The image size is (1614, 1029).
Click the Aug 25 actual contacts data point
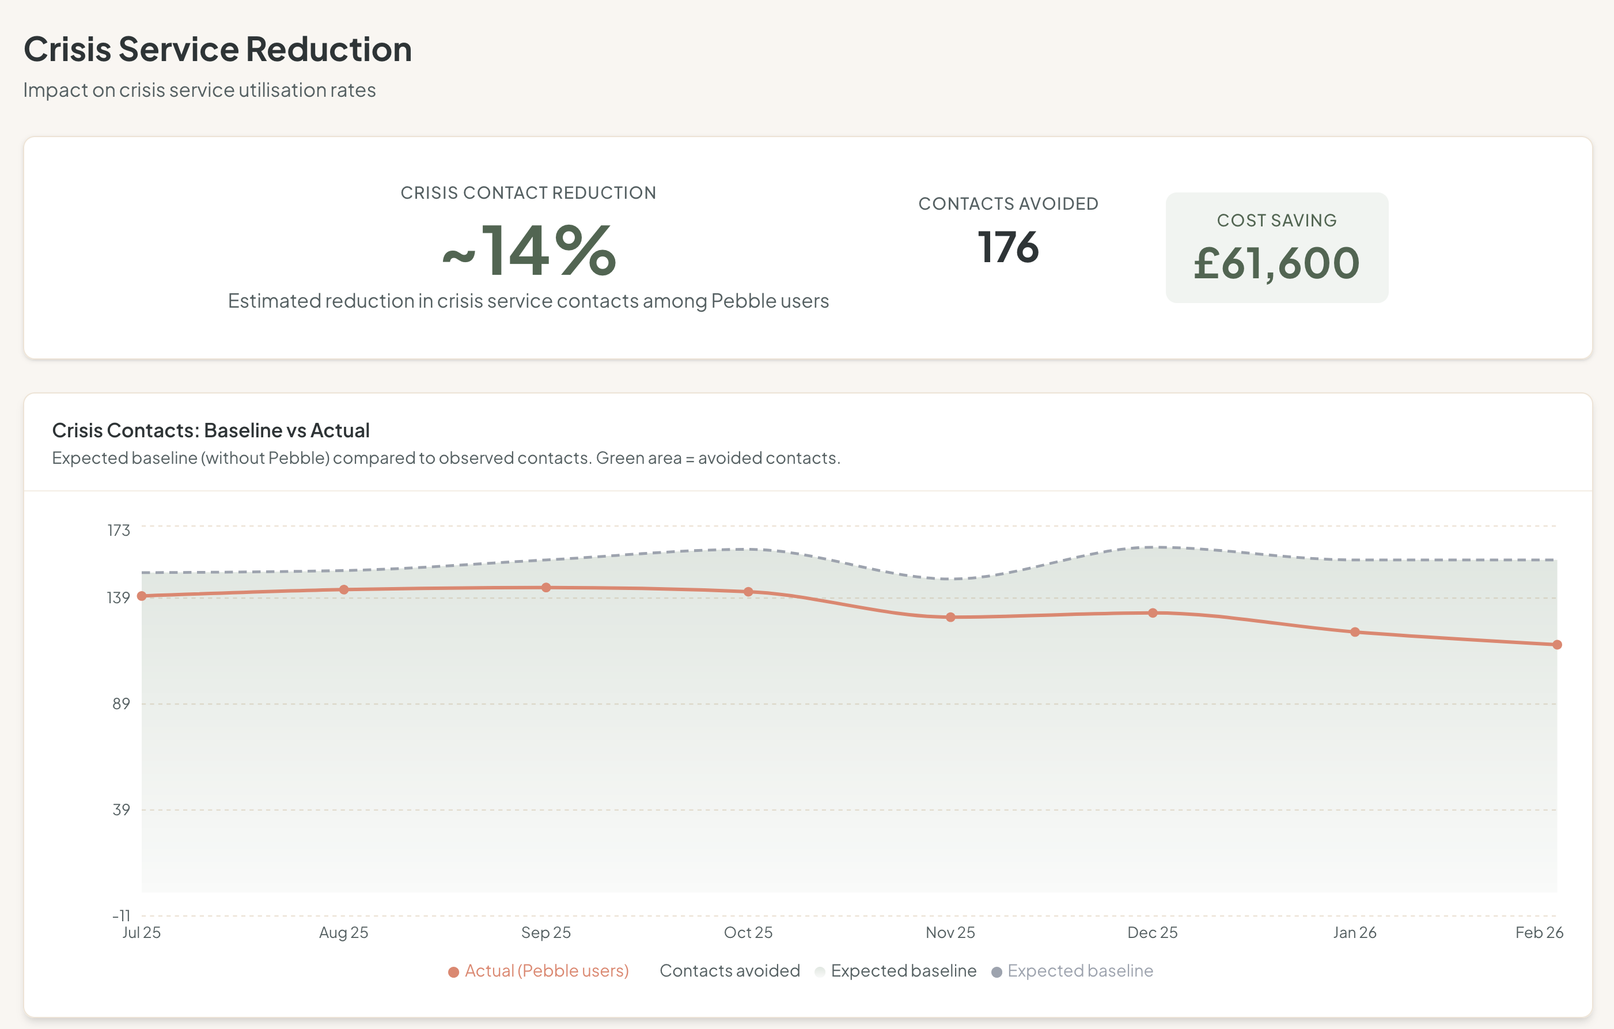[x=344, y=590]
